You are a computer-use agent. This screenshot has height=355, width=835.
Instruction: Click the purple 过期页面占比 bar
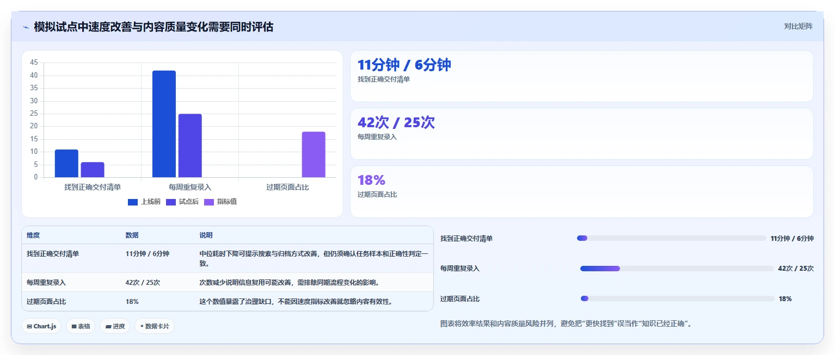pos(314,154)
